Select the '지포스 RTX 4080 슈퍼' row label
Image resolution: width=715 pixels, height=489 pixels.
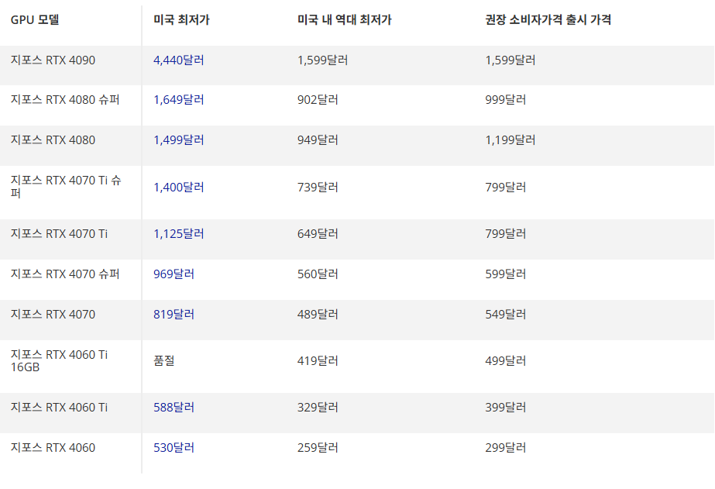(x=65, y=99)
